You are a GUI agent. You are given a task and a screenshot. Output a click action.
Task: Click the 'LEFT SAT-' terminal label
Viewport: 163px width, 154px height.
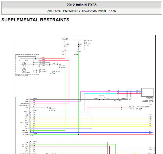pos(25,146)
